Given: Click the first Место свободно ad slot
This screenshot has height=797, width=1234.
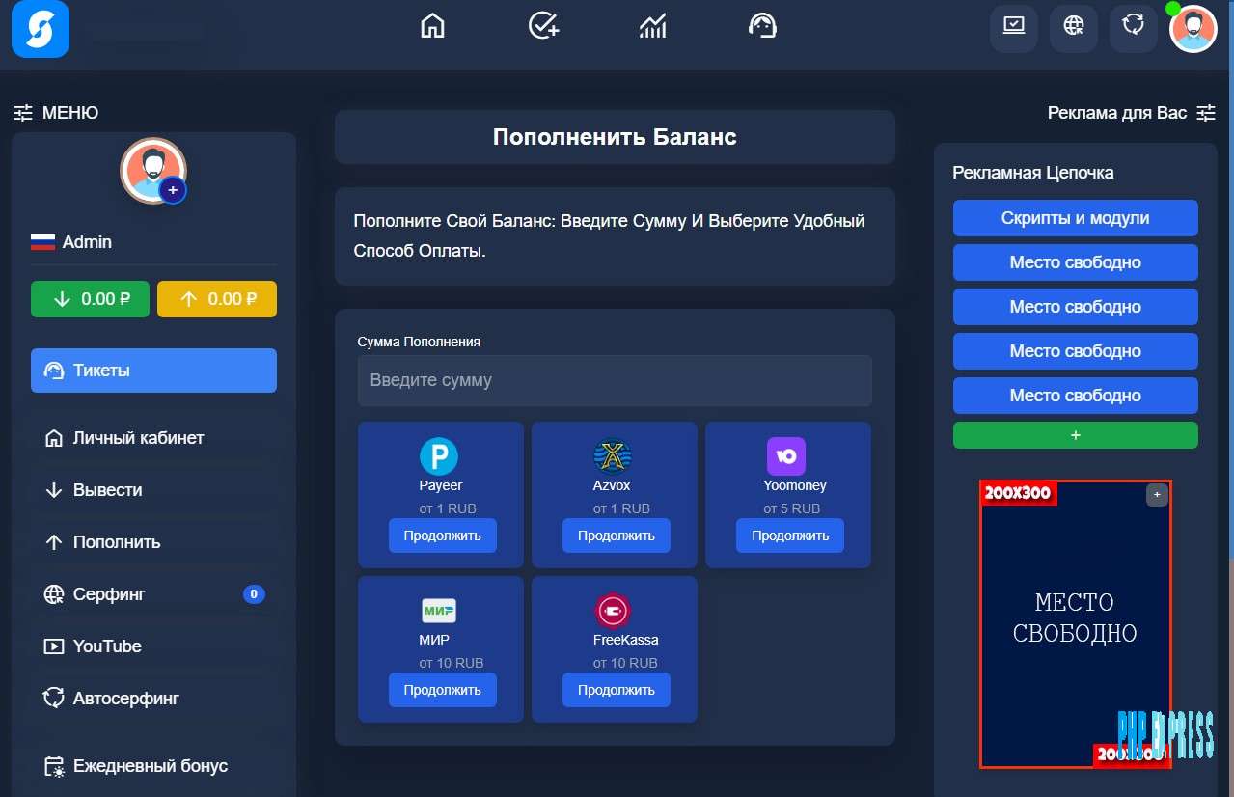Looking at the screenshot, I should [1076, 262].
